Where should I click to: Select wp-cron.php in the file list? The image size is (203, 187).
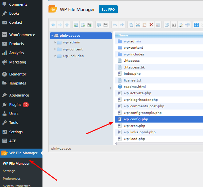coord(159,126)
